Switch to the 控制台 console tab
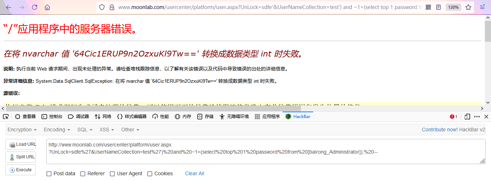Image resolution: width=491 pixels, height=181 pixels. (x=52, y=117)
